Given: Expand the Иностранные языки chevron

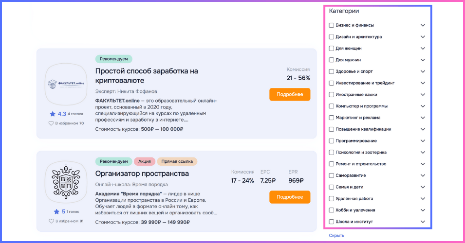Looking at the screenshot, I should (423, 95).
